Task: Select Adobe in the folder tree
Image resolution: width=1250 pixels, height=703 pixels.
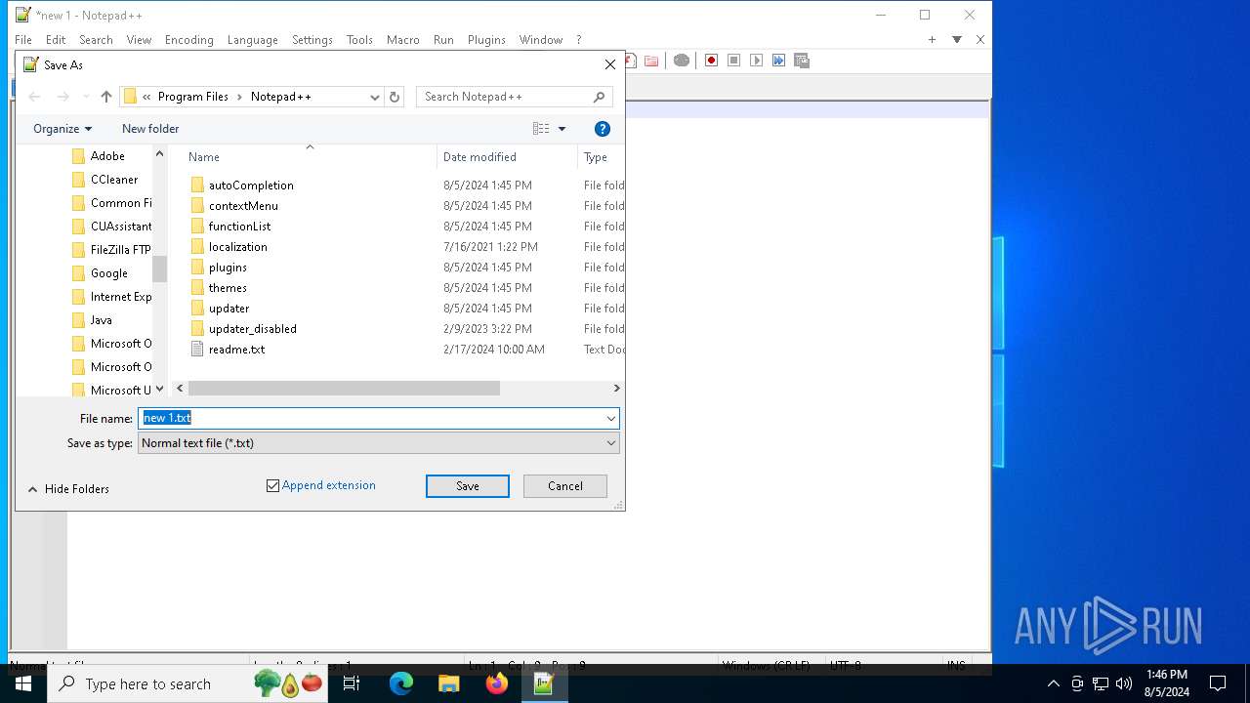Action: 107,156
